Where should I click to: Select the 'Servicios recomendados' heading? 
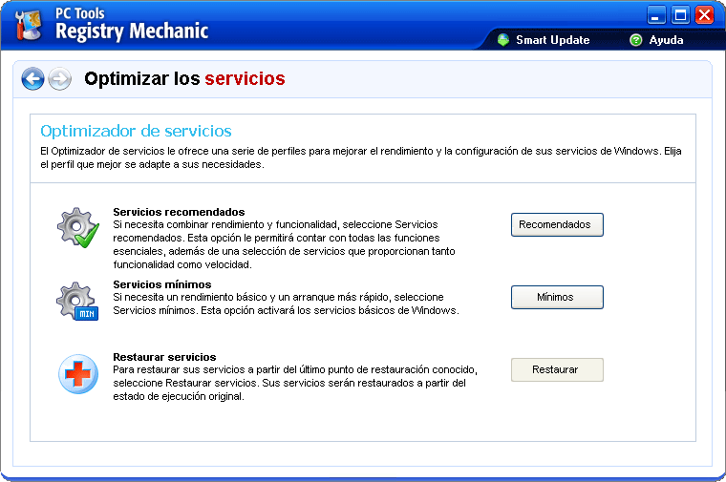(179, 212)
